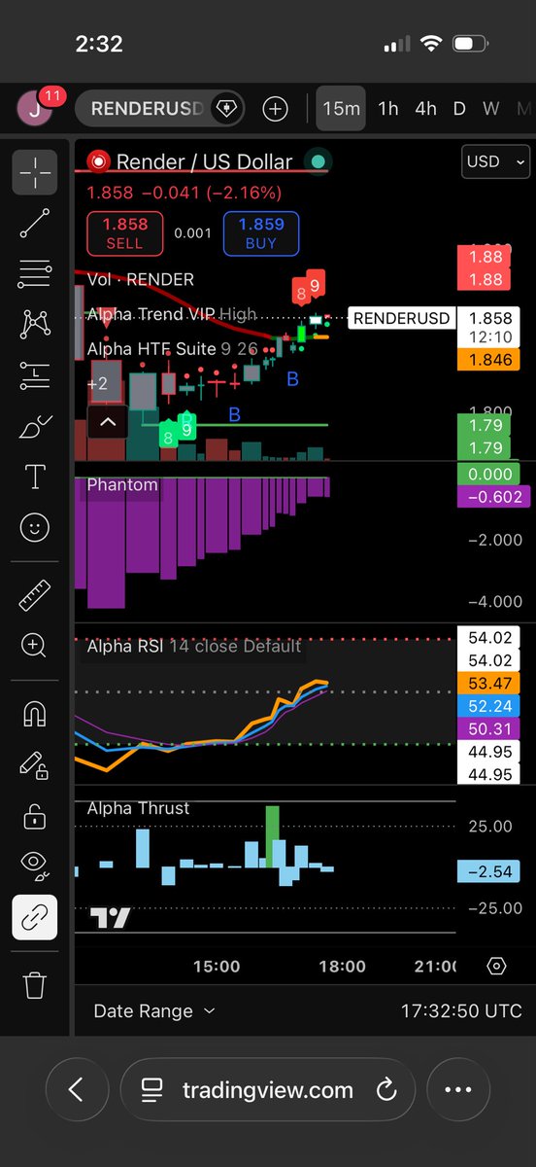Select the 4h timeframe
536x1167 pixels.
point(425,109)
